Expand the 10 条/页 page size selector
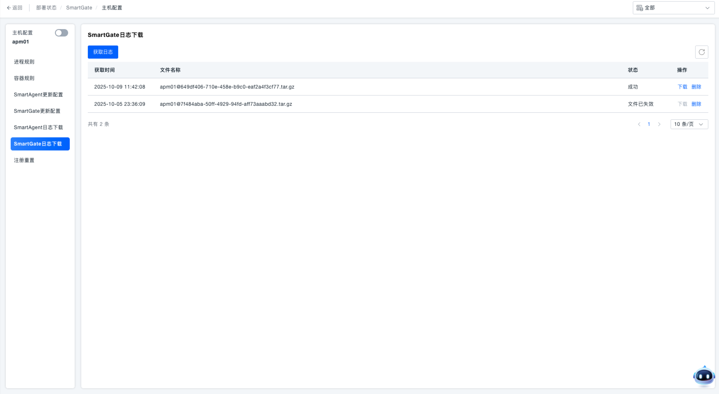Image resolution: width=719 pixels, height=394 pixels. pos(689,124)
